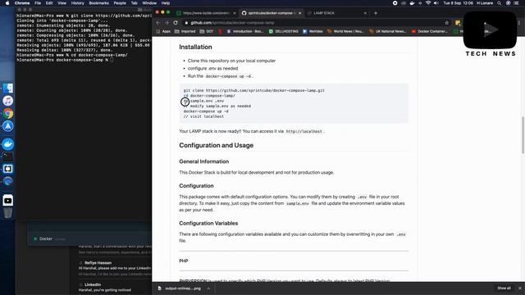
Task: Close the downloads bar
Action: (520, 288)
